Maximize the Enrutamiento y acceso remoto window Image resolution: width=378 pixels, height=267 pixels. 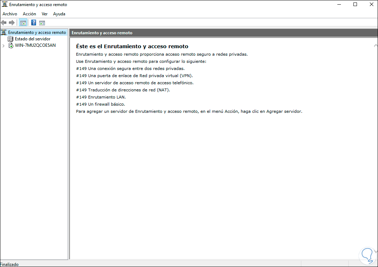tap(355, 5)
